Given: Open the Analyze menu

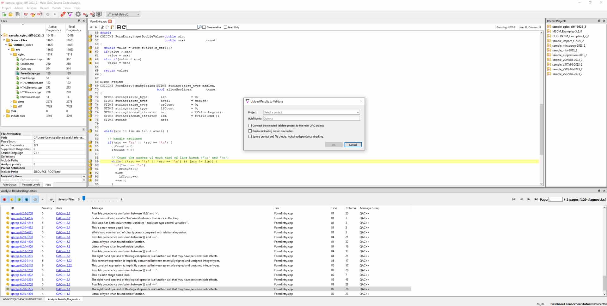Looking at the screenshot, I should point(32,8).
